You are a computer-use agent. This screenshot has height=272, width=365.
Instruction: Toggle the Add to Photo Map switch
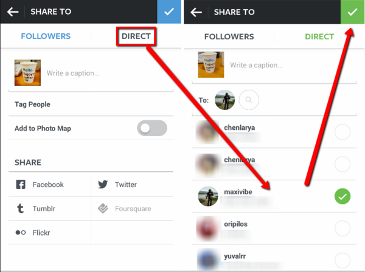(152, 128)
